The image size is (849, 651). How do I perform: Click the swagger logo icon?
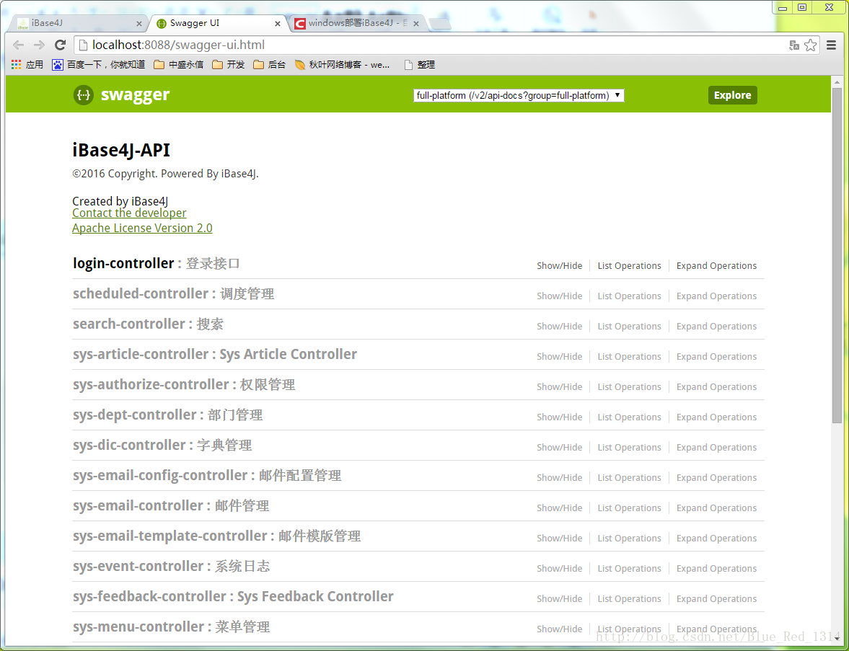84,94
